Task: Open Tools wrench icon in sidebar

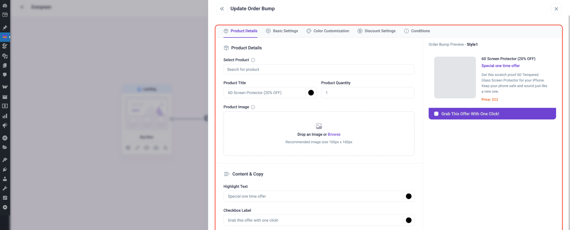Action: click(x=5, y=188)
